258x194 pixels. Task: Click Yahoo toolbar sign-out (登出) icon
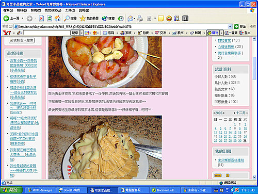click(x=245, y=33)
